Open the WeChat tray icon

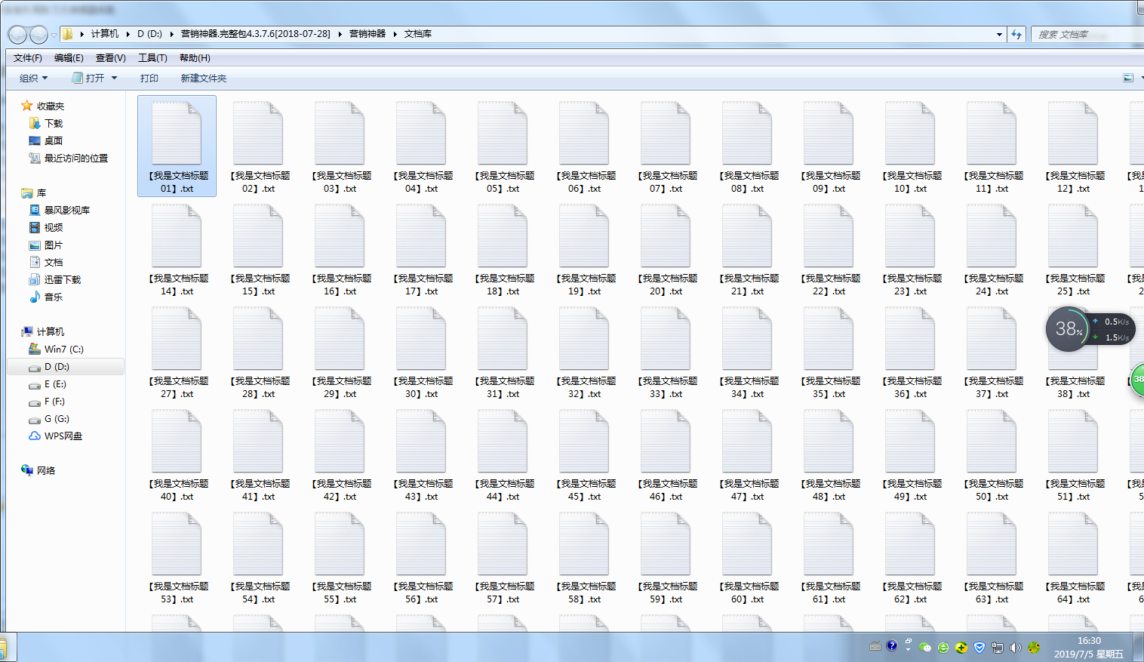click(x=925, y=647)
